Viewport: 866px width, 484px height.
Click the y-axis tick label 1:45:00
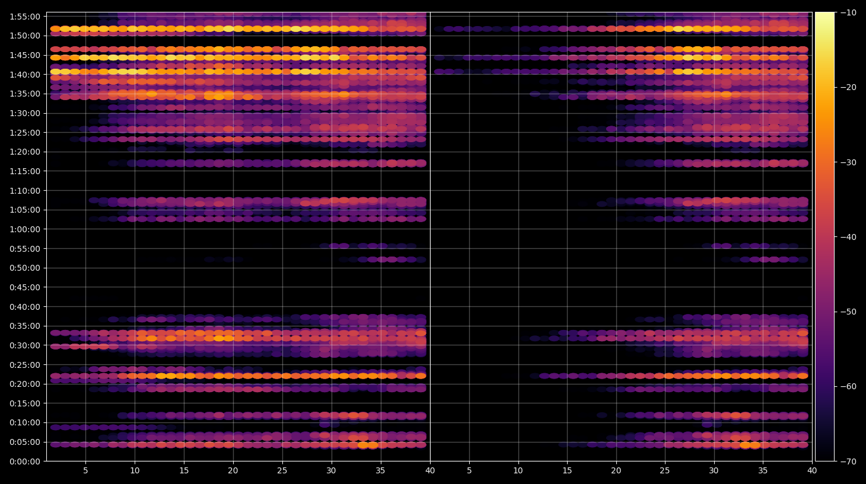(25, 55)
